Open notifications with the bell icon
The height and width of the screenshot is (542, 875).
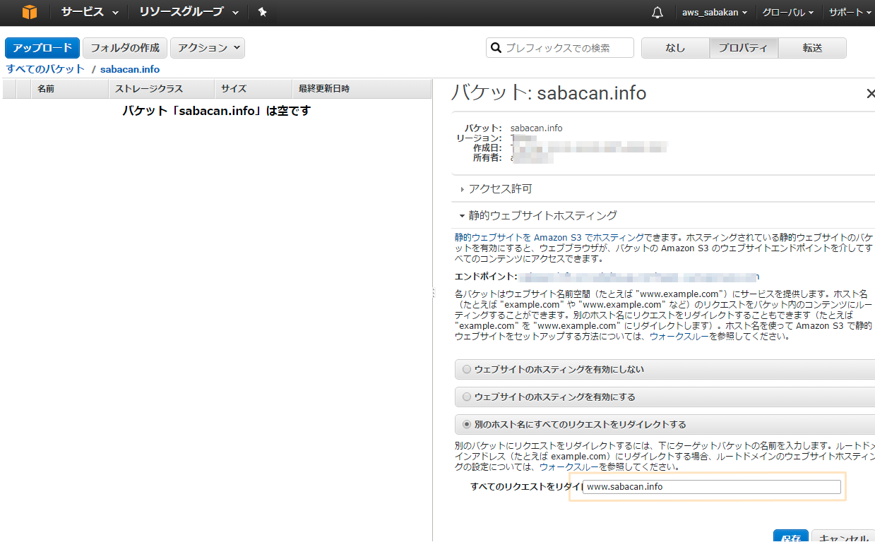tap(657, 13)
